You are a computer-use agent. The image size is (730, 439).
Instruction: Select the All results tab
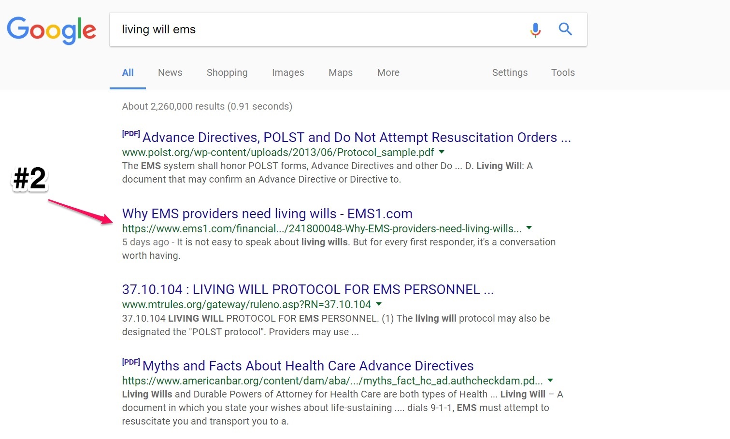128,72
